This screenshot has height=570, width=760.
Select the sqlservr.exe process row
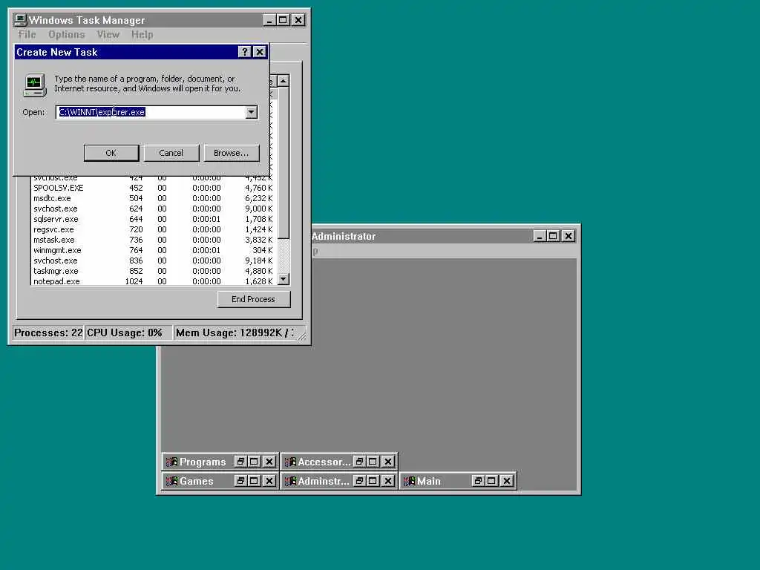153,219
